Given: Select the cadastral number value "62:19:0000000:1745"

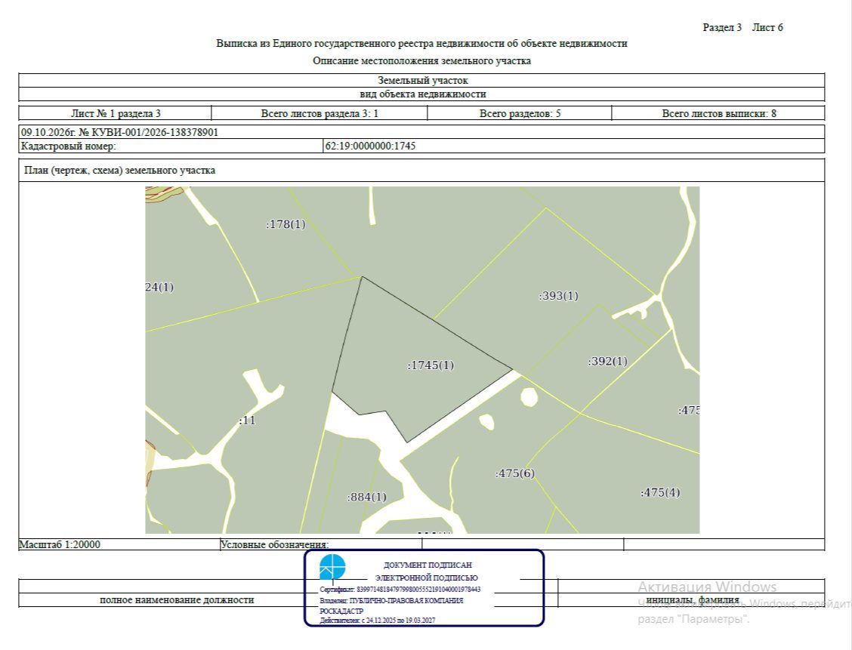Looking at the screenshot, I should [370, 146].
